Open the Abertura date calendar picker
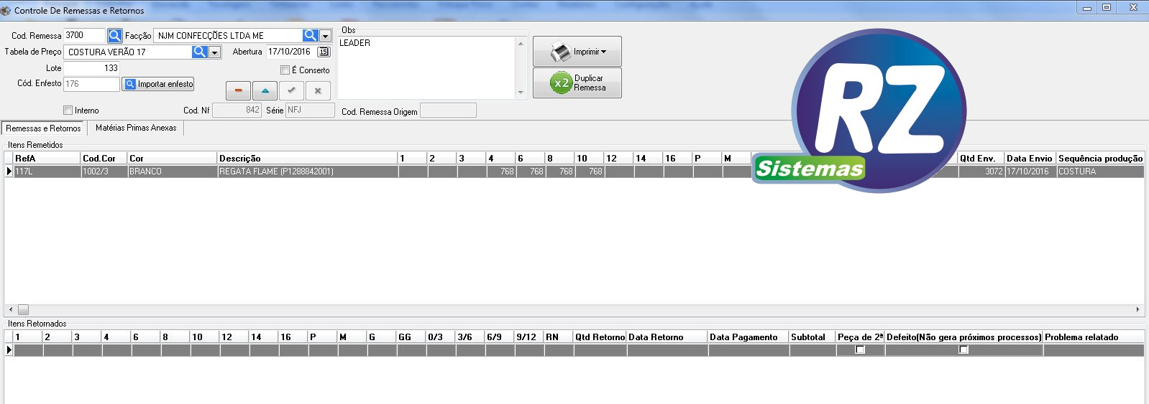Viewport: 1149px width, 404px height. pos(324,52)
